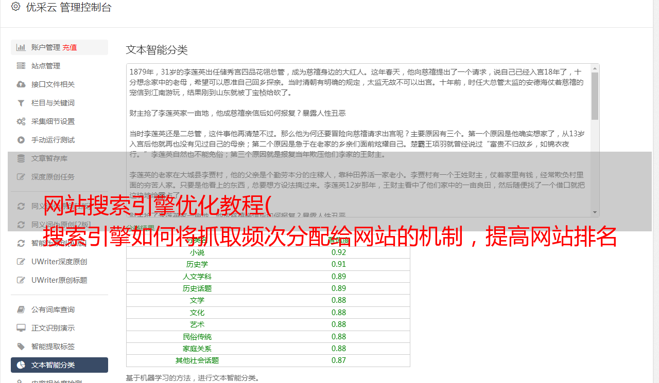
Task: Click the text area scrollbar up arrow
Action: click(595, 68)
